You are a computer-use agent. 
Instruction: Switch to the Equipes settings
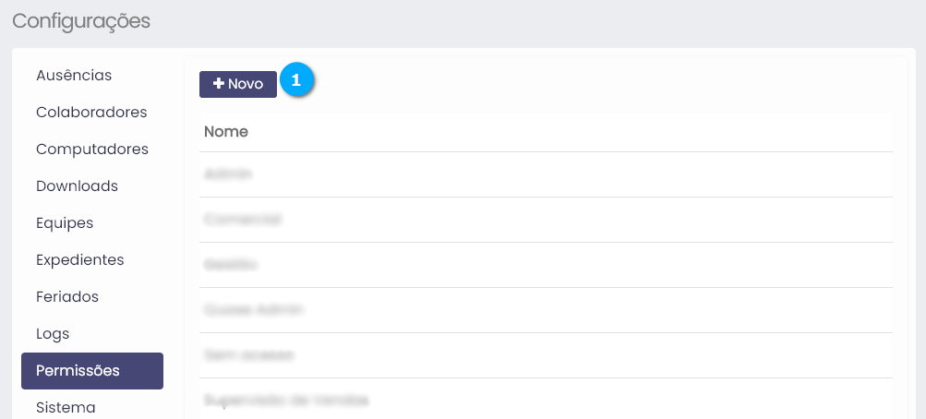point(65,222)
